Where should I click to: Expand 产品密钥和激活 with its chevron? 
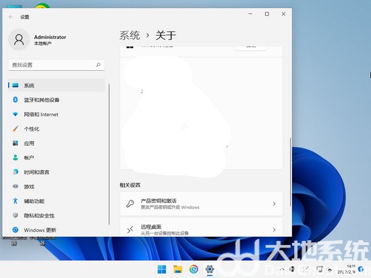274,204
